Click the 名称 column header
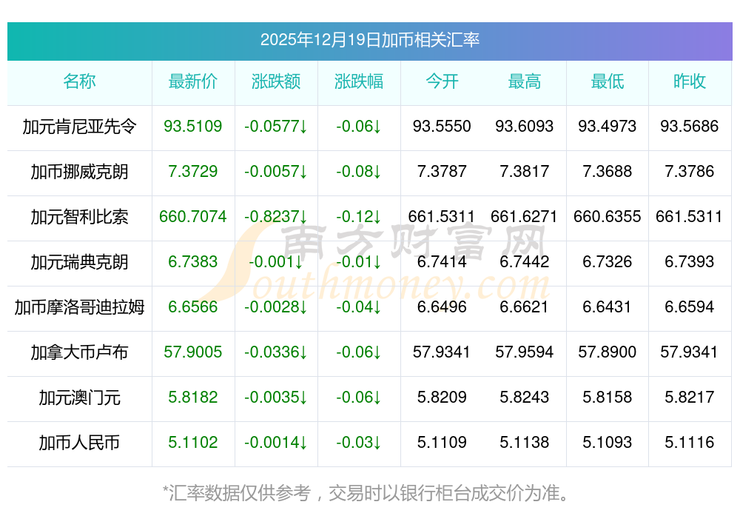This screenshot has width=740, height=516. pyautogui.click(x=79, y=81)
